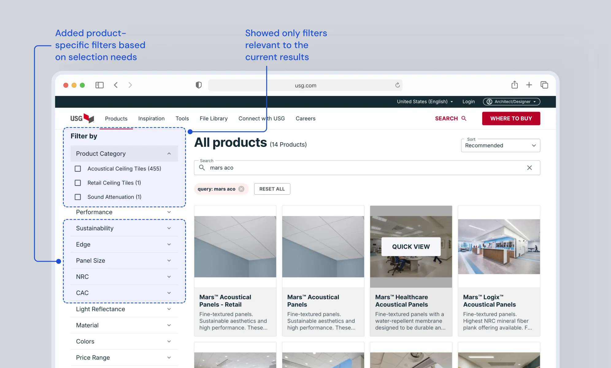The image size is (611, 368).
Task: Open a new tab with plus icon
Action: [529, 85]
